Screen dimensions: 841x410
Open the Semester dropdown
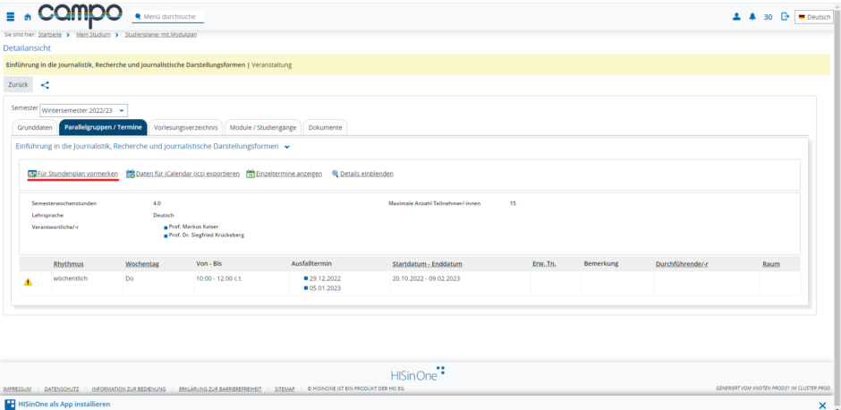84,110
